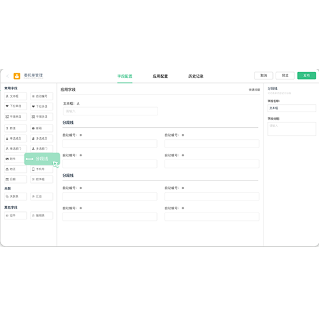Click the 取消 cancel button
The width and height of the screenshot is (319, 319).
(x=263, y=75)
